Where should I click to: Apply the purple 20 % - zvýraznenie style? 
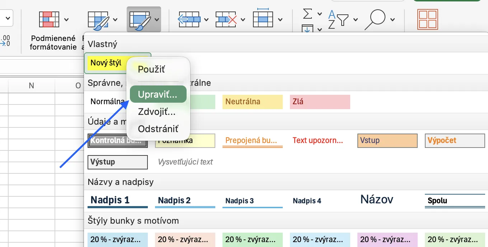pyautogui.click(x=388, y=239)
